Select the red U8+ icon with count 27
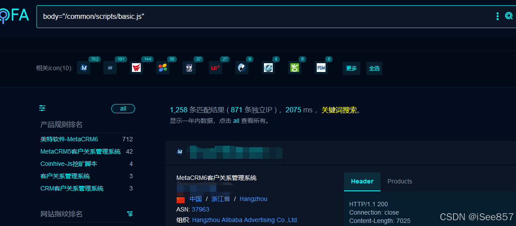This screenshot has height=226, width=516. (216, 68)
